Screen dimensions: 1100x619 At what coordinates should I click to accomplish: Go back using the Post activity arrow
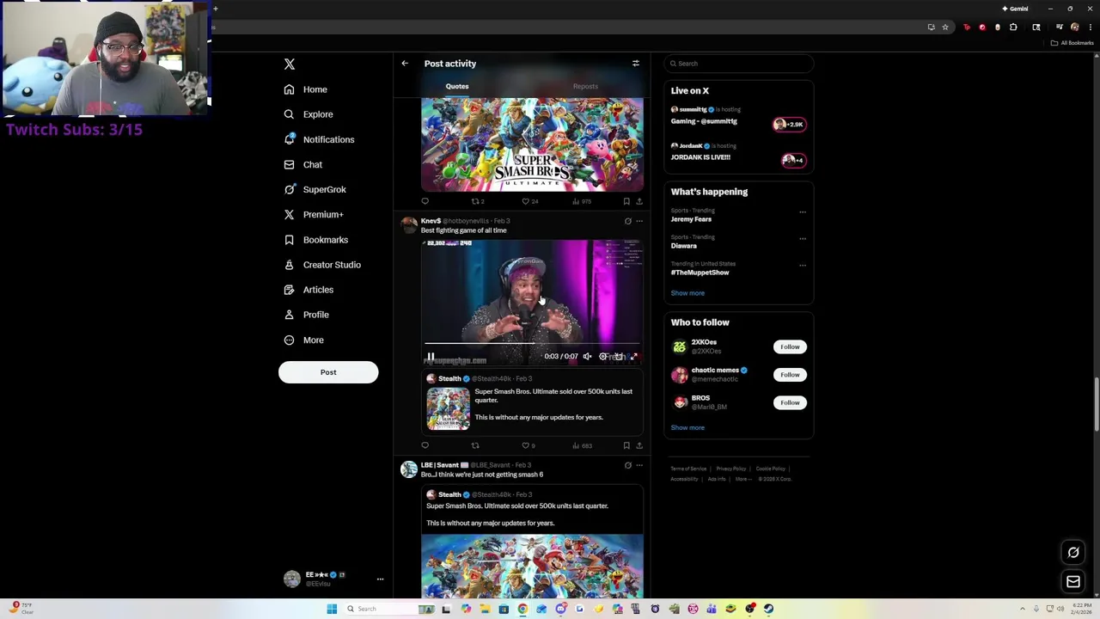coord(405,64)
